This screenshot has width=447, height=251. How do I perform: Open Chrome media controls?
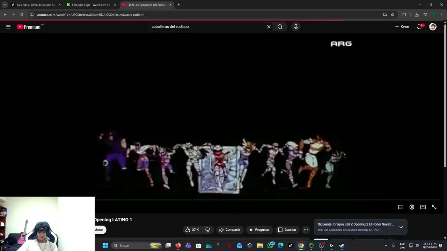click(425, 15)
